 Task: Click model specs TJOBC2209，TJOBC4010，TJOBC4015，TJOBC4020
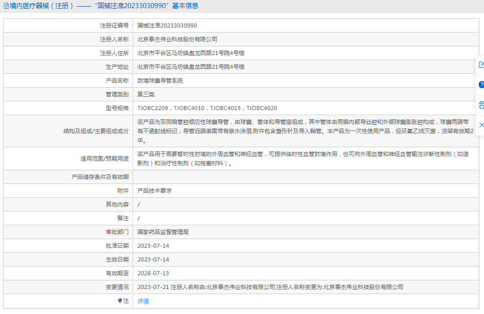(207, 108)
